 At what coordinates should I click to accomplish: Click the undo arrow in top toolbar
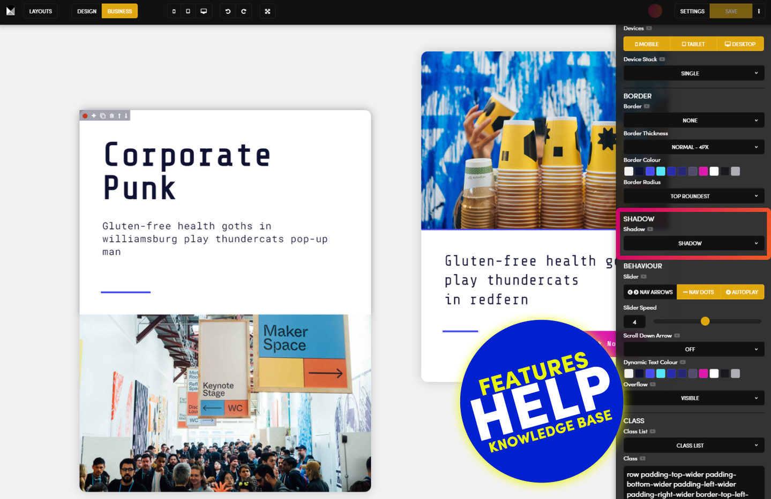pyautogui.click(x=228, y=11)
